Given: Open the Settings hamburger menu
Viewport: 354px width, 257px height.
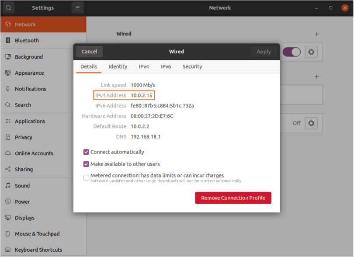Looking at the screenshot, I should pos(77,8).
